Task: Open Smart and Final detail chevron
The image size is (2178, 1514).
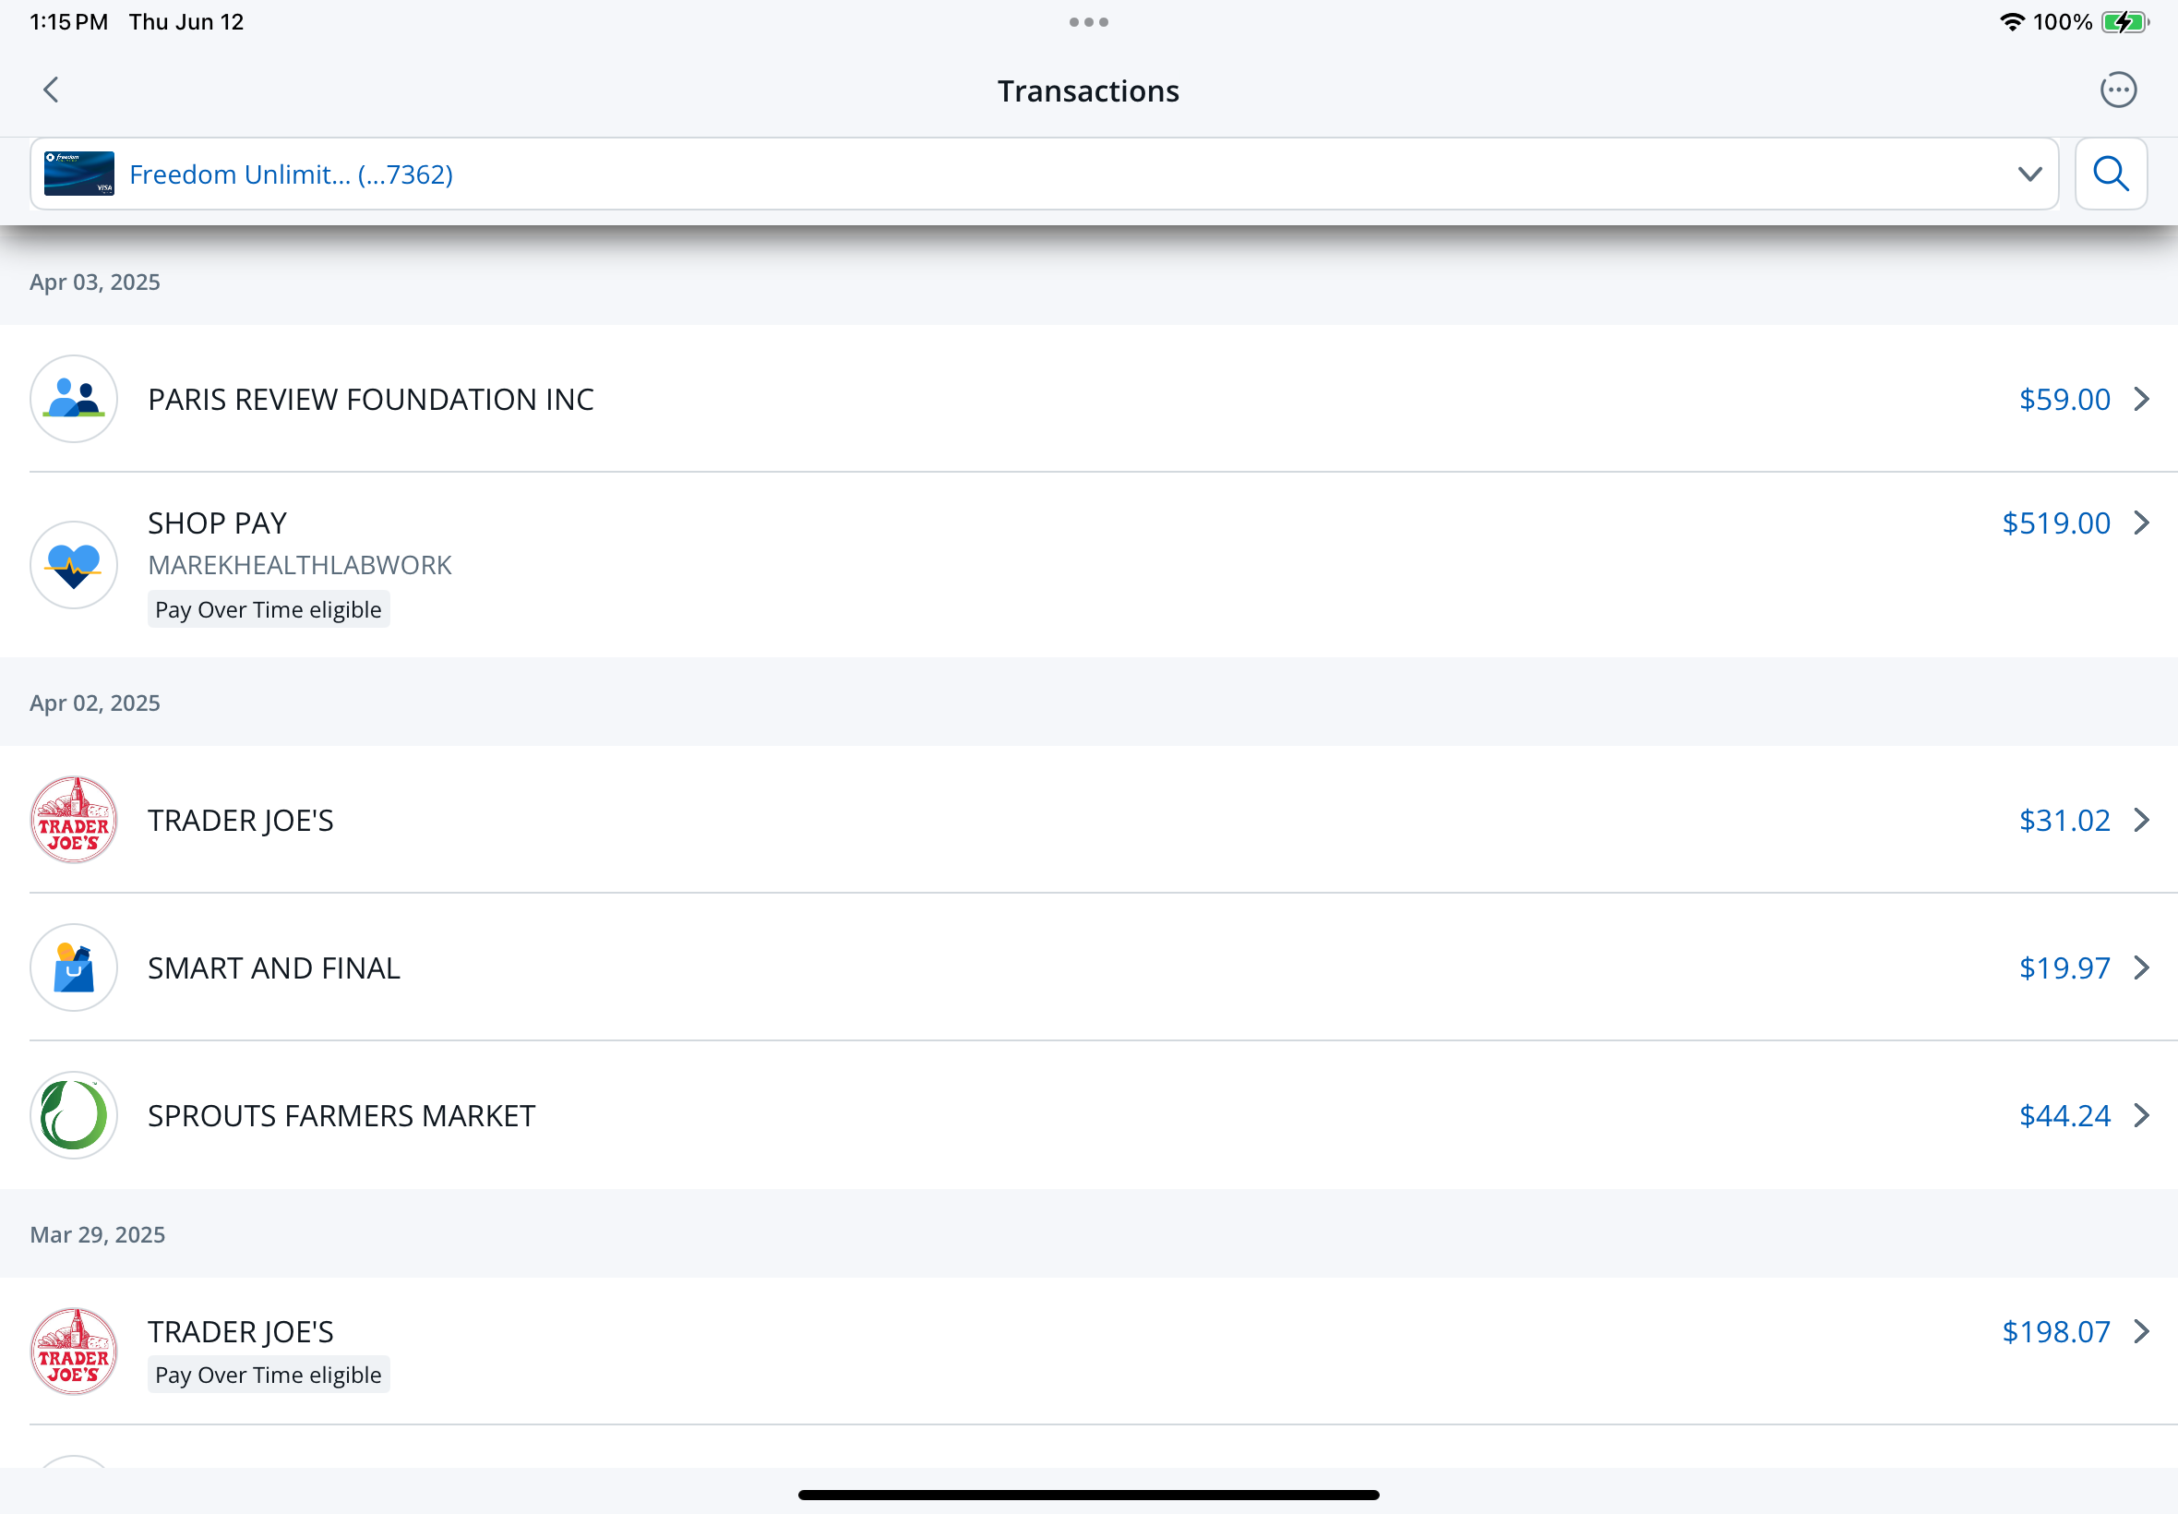Action: (2140, 967)
